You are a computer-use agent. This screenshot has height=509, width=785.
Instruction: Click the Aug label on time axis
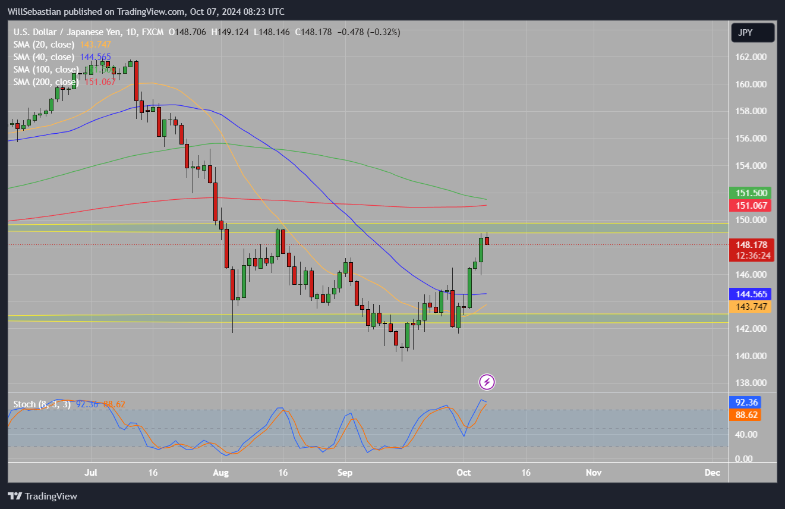coord(220,473)
